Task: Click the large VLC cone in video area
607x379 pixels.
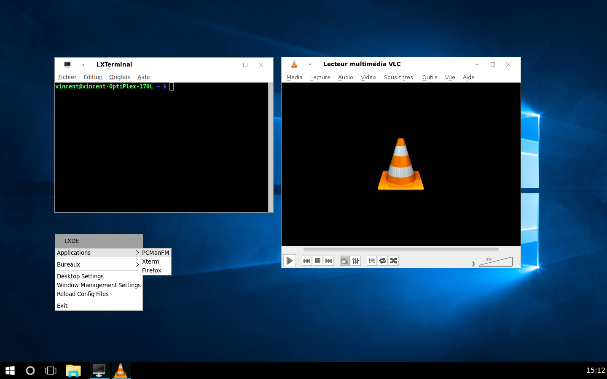Action: (401, 164)
